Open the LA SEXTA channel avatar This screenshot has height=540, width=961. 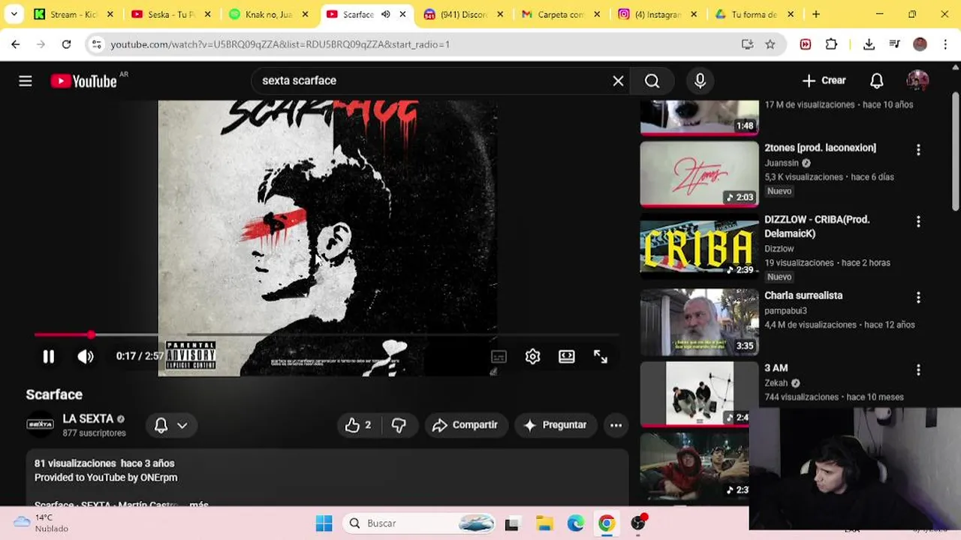pyautogui.click(x=40, y=425)
